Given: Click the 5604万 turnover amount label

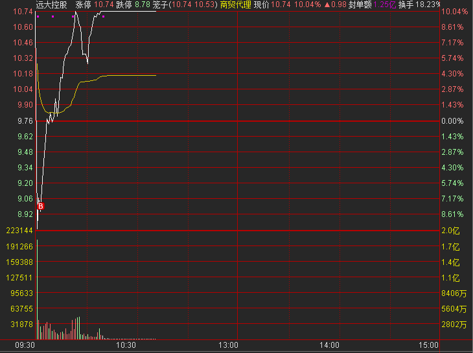Looking at the screenshot, I should click(x=454, y=310).
